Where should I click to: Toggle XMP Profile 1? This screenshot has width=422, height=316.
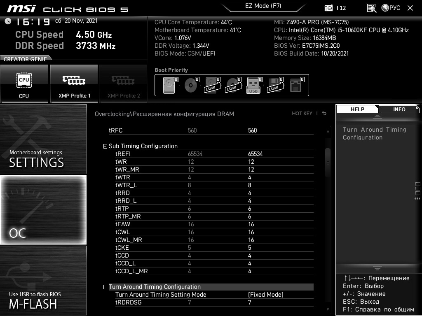tap(74, 84)
